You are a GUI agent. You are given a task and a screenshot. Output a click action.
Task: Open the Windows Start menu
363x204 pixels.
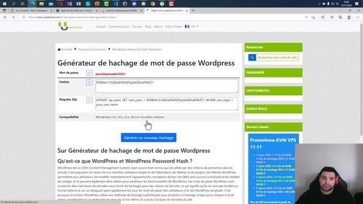tap(5, 4)
